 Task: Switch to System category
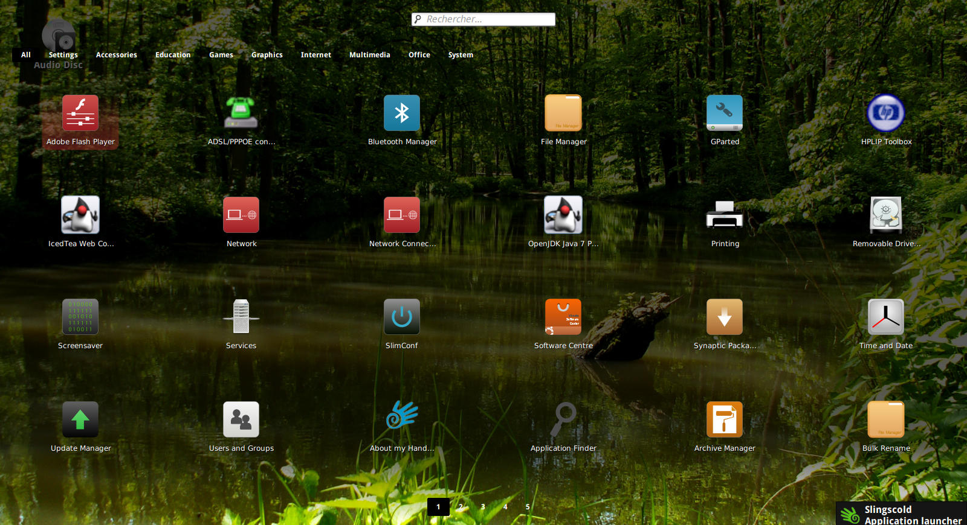[461, 55]
